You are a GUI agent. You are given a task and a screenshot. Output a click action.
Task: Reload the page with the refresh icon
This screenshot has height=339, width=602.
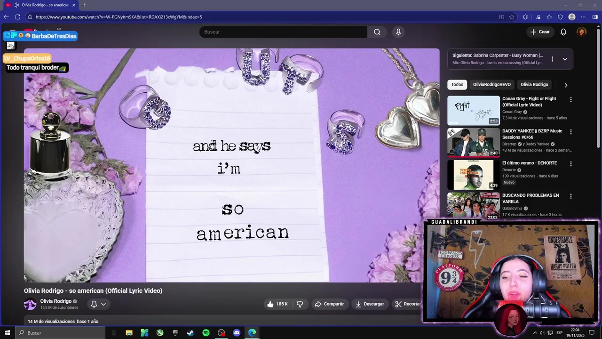[17, 17]
